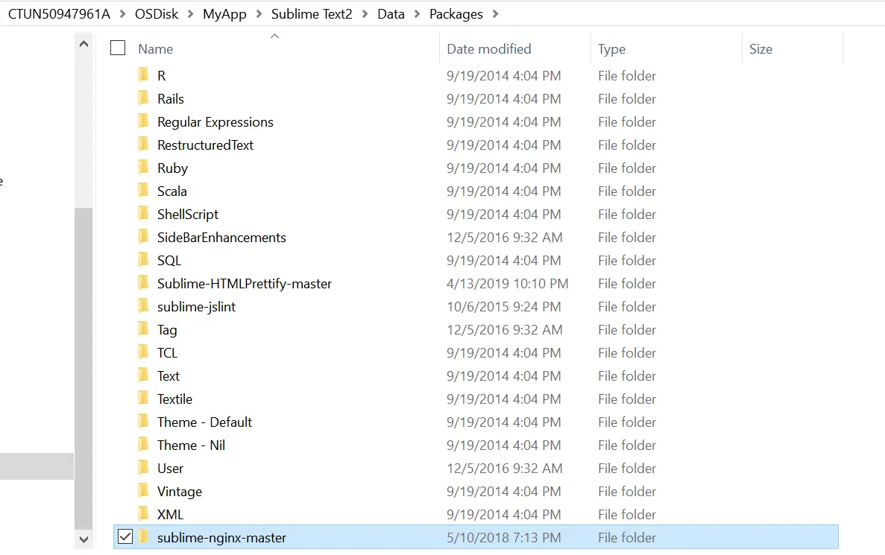This screenshot has height=555, width=885.
Task: Click the navigation pane scroll up arrow
Action: [84, 44]
